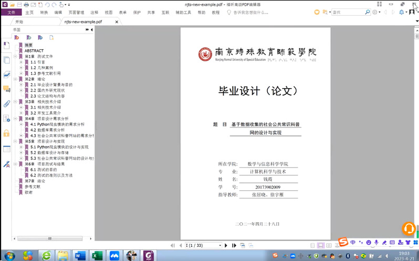419x261 pixels.
Task: Open the Attachments paperclip panel
Action: pyautogui.click(x=6, y=104)
